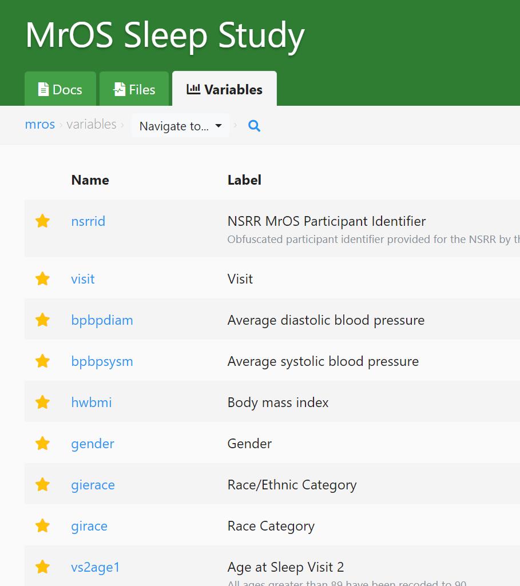Open the nsrrid variable link

(88, 221)
